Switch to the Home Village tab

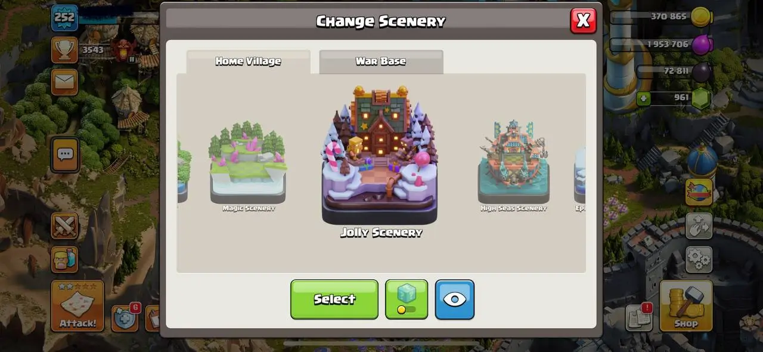(x=248, y=61)
